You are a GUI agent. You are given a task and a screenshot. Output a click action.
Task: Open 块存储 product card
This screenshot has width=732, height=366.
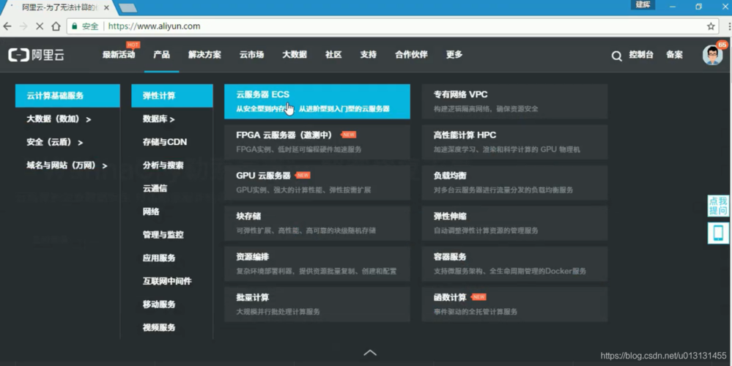pos(317,223)
